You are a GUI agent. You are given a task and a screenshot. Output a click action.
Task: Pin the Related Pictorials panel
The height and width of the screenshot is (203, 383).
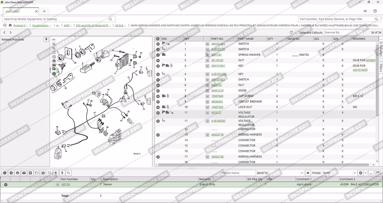[46, 40]
